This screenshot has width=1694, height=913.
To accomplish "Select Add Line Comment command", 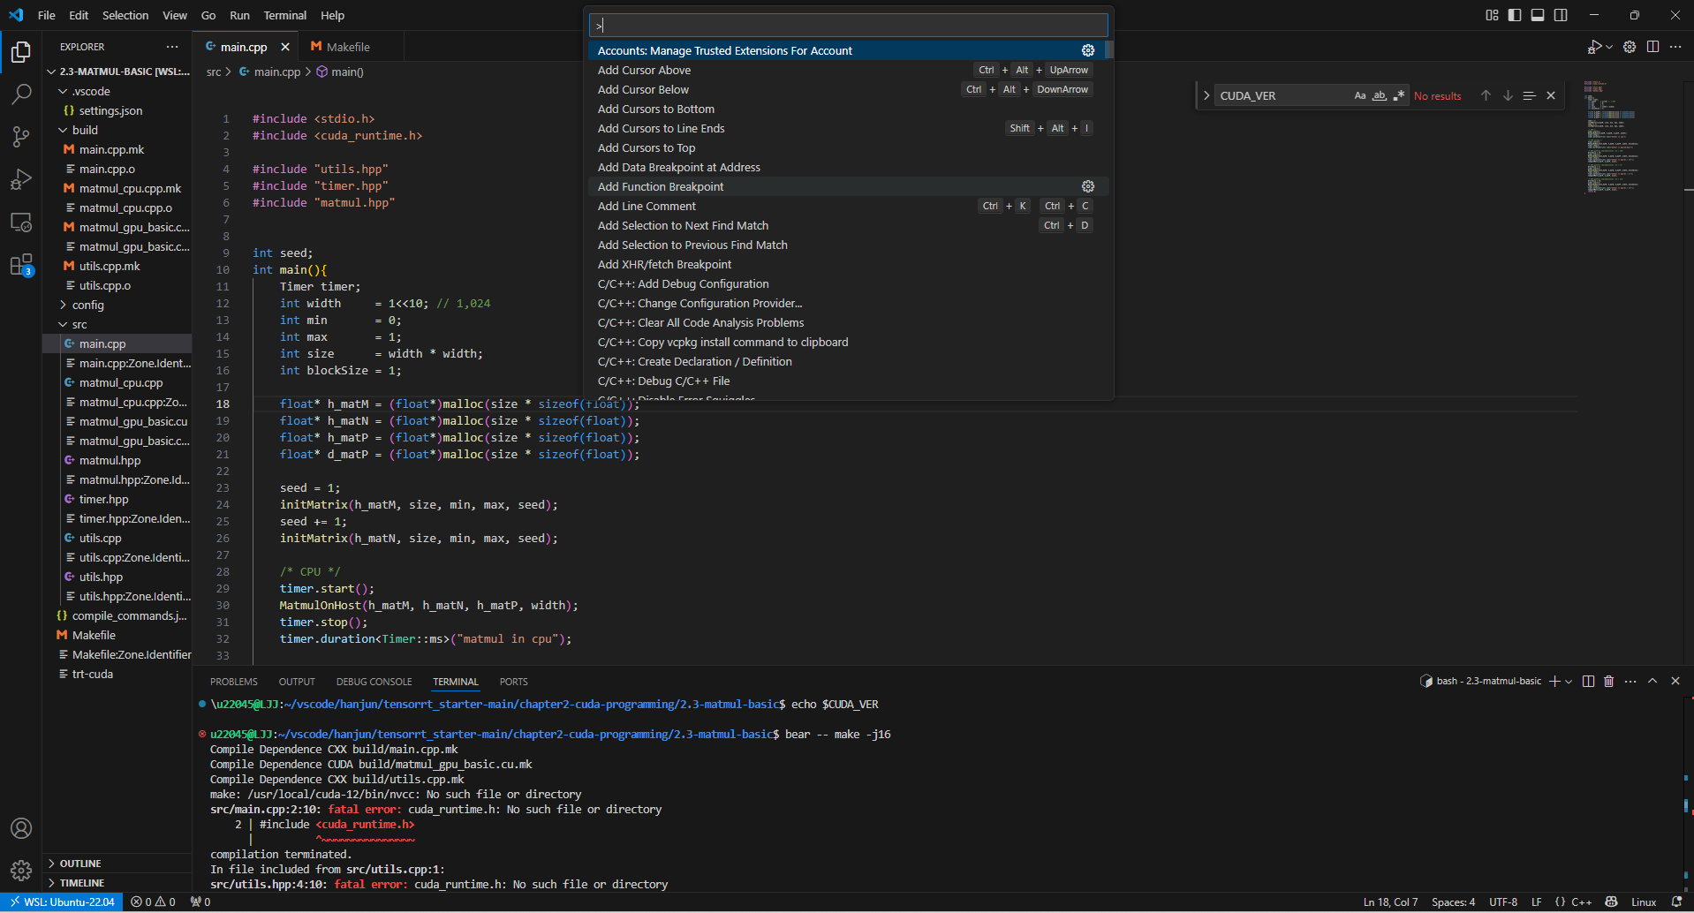I will [x=848, y=206].
